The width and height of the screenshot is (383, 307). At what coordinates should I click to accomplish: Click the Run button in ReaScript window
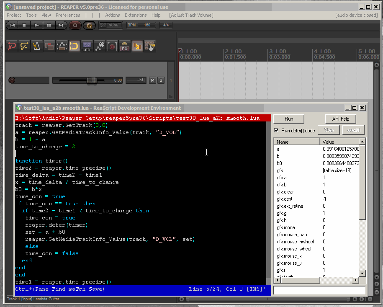pos(289,119)
